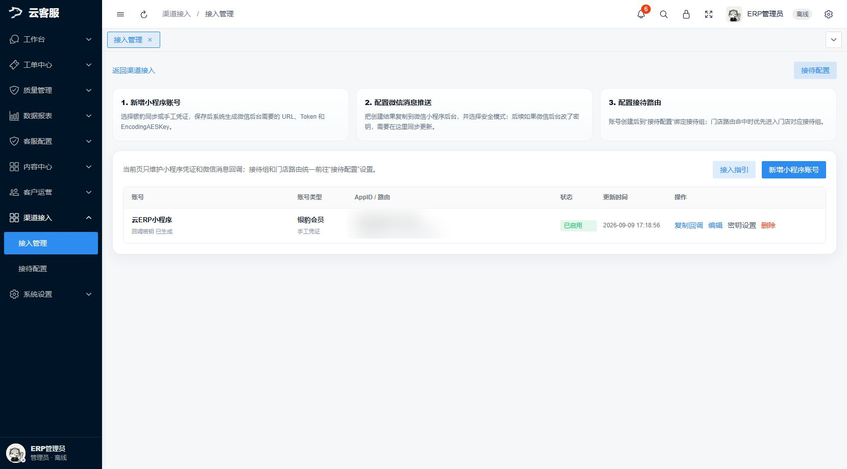847x469 pixels.
Task: Open the 客户运营 menu
Action: [51, 192]
